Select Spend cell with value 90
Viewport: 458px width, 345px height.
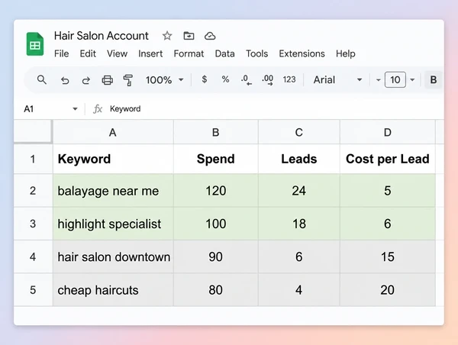click(216, 256)
